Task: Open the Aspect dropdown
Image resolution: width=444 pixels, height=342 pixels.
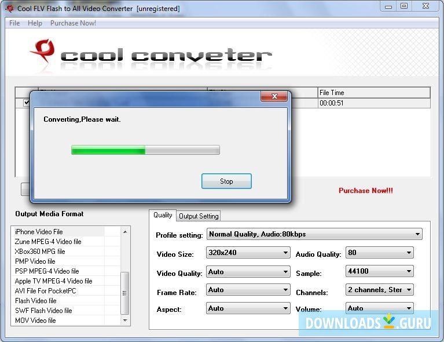Action: pos(248,308)
